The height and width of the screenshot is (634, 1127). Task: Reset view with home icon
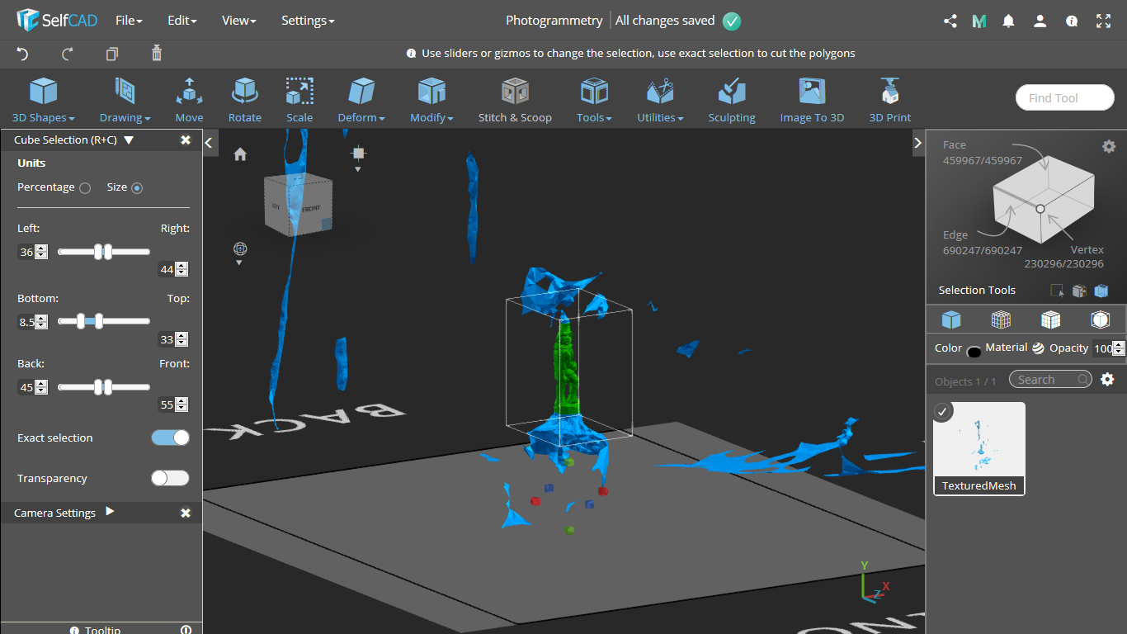click(x=240, y=154)
